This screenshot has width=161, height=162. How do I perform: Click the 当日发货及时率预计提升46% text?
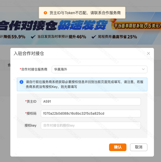(x=62, y=37)
